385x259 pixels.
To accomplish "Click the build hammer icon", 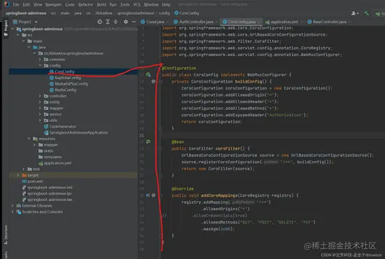I will point(367,13).
